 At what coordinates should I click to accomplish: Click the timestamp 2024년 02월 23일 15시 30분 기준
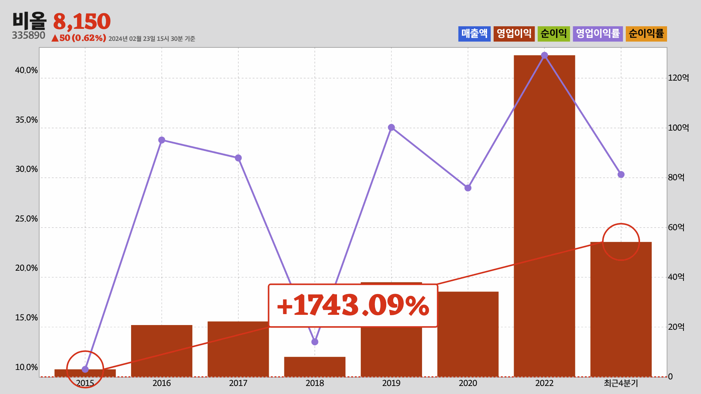pyautogui.click(x=152, y=39)
